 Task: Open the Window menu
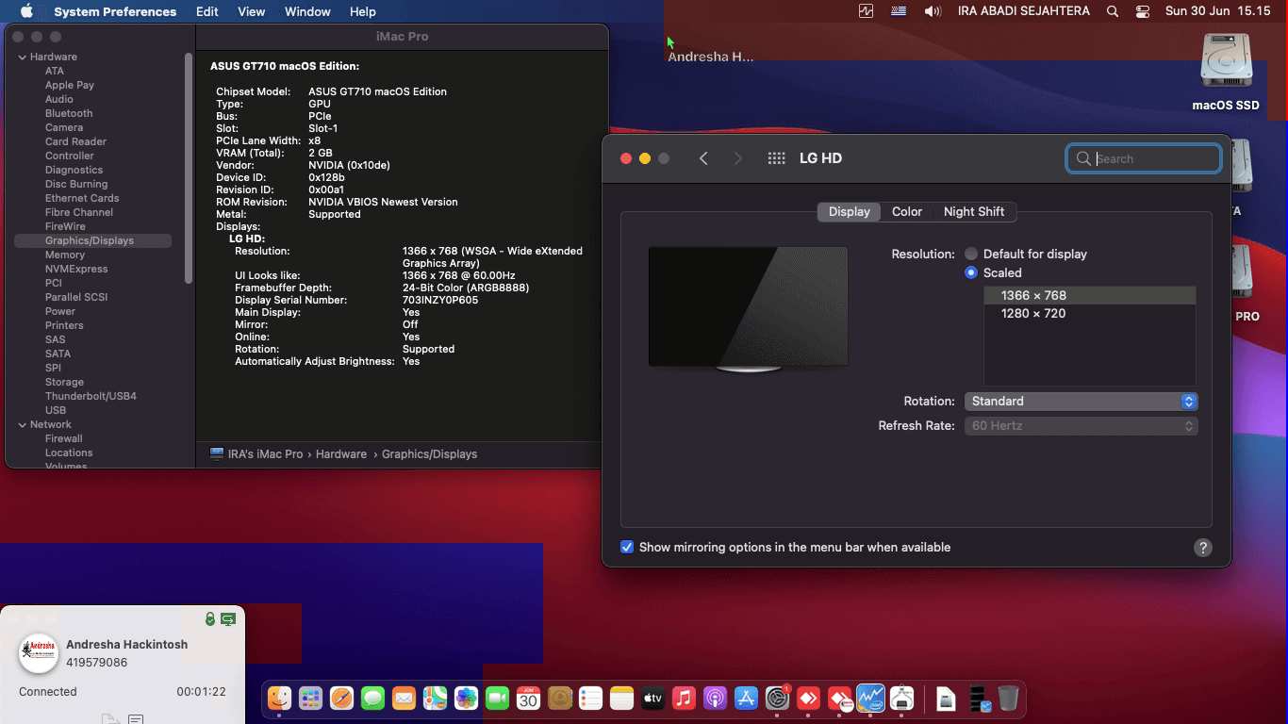click(307, 11)
